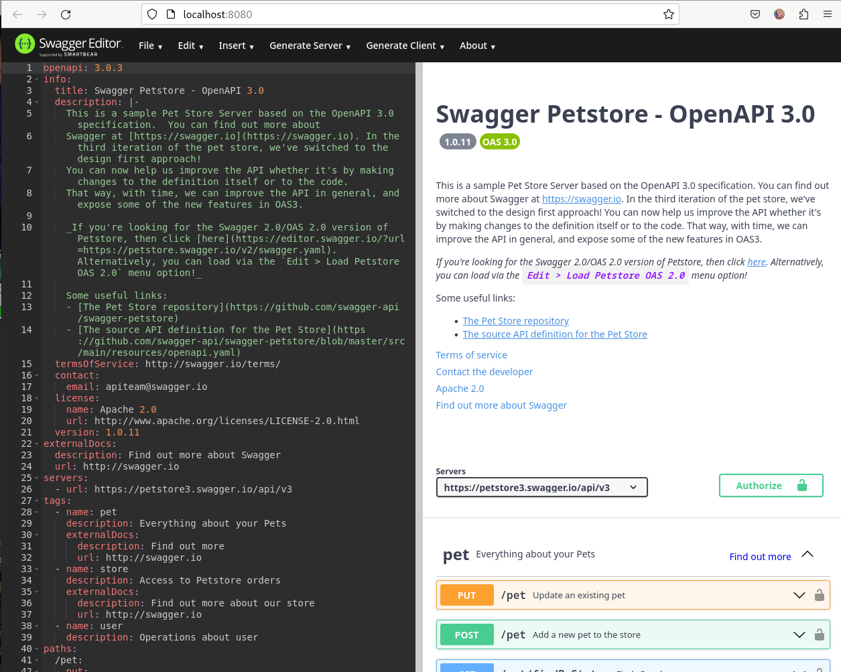Click the padlock icon on the Authorize button
This screenshot has width=841, height=672.
tap(802, 485)
